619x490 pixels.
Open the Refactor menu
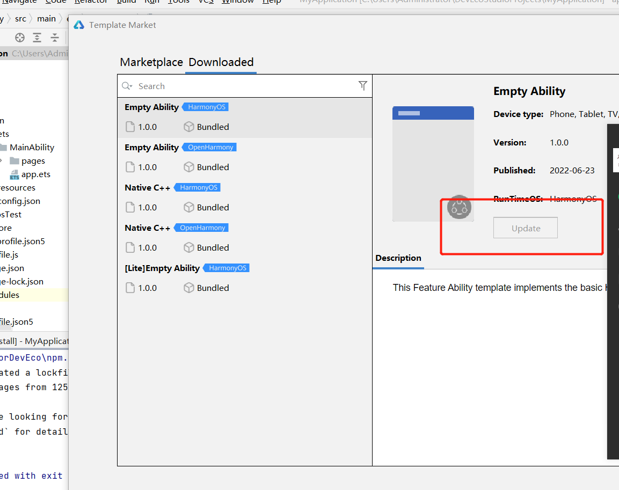[91, 2]
